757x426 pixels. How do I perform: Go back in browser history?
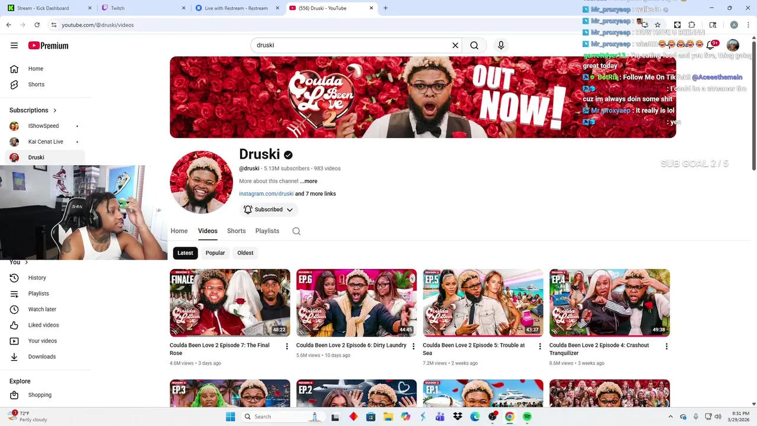click(8, 25)
